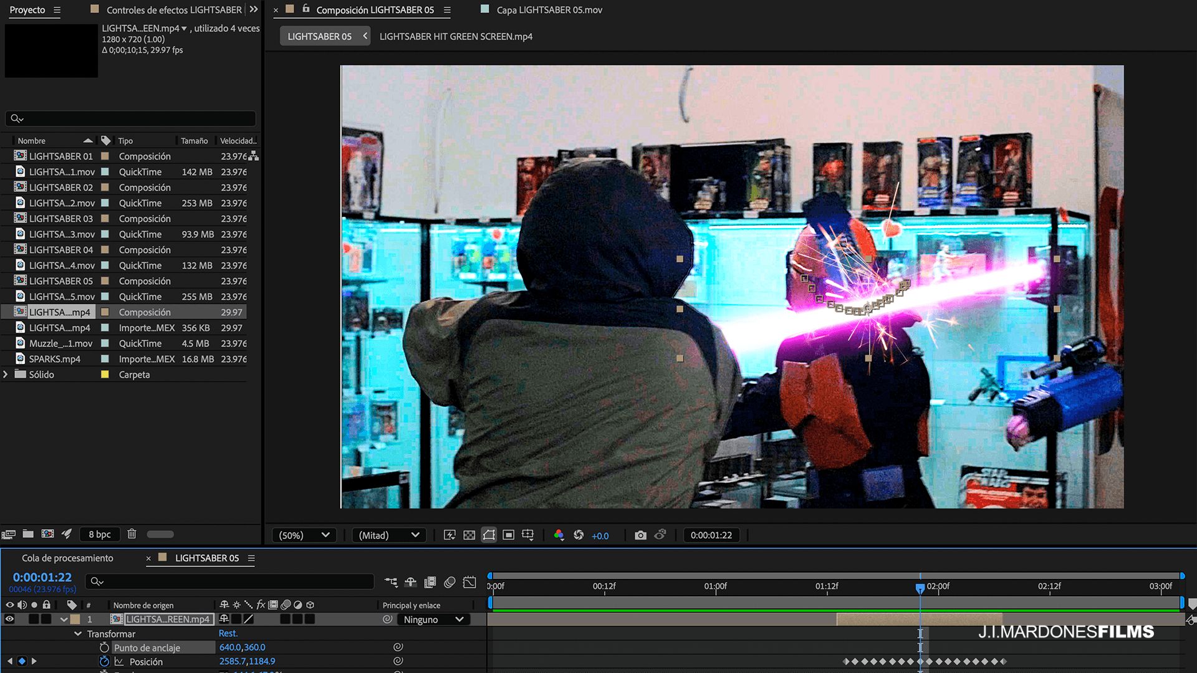Toggle the Posición stopwatch

(104, 662)
